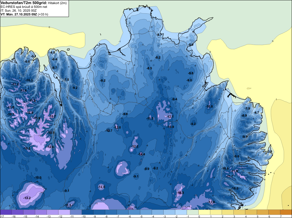This screenshot has width=292, height=218.
Task: Select the -13.2 temperature value
Action: point(27,198)
